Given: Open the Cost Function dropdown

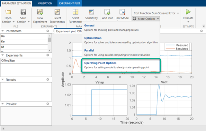Looking at the screenshot, I should click(156, 13).
